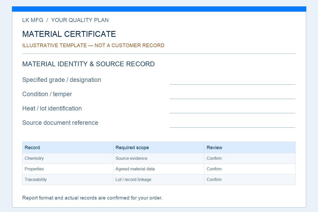The width and height of the screenshot is (318, 212).
Task: Click the 'Review' column header
Action: pos(250,148)
